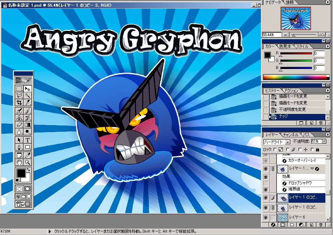This screenshot has width=333, height=235.
Task: Enable lock transparent pixels checkbox
Action: (276, 149)
